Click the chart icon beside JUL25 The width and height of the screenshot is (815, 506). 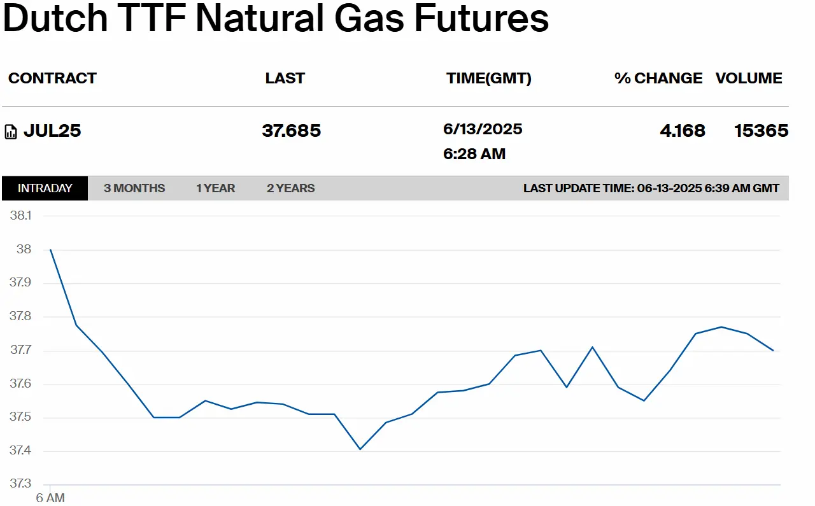tap(11, 132)
